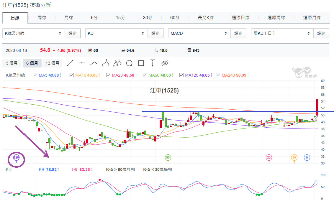Viewport: 334px width, 201px height.
Task: Uncheck the MA5 moving average checkbox
Action: tap(35, 75)
